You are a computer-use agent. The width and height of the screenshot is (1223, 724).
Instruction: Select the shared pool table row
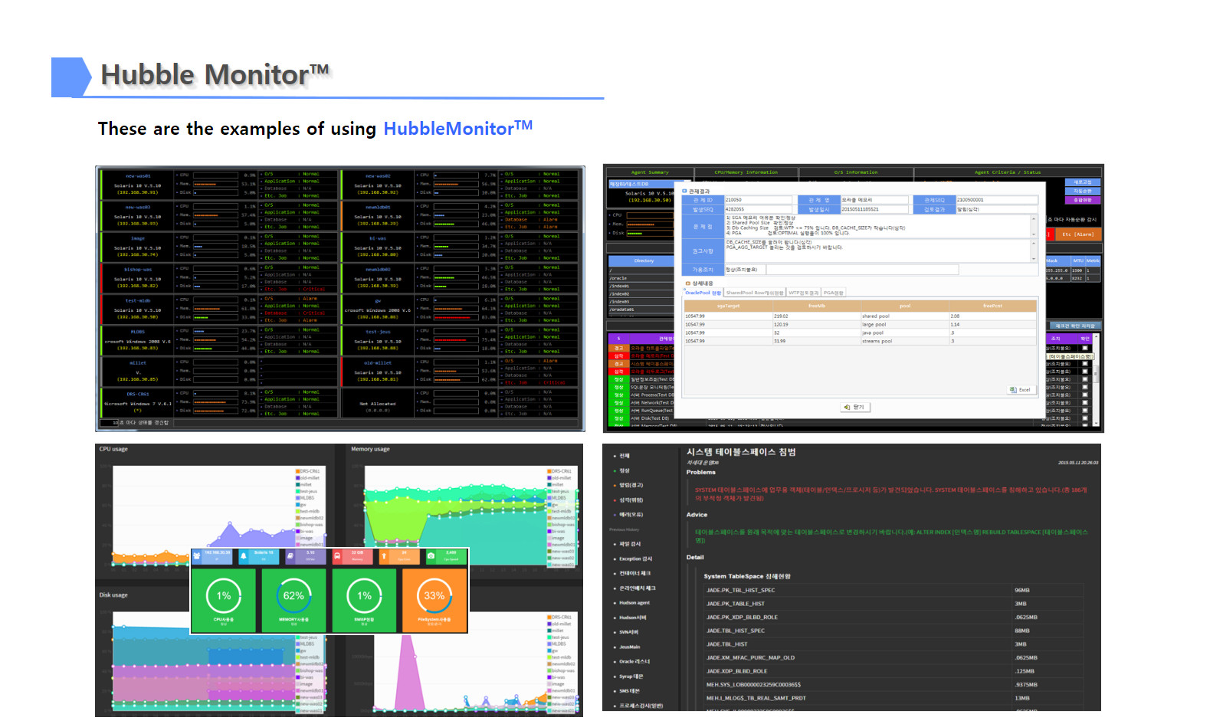860,316
